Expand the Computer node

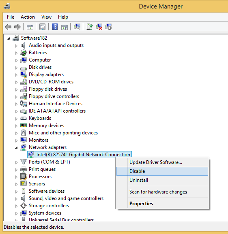click(16, 60)
